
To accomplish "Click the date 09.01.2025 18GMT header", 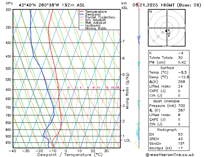I will point(167,5).
